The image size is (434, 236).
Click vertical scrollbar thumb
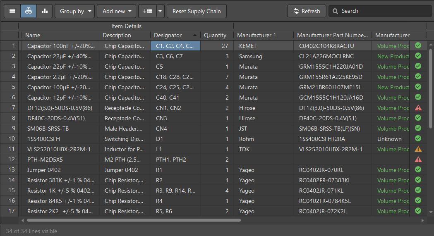coord(431,88)
